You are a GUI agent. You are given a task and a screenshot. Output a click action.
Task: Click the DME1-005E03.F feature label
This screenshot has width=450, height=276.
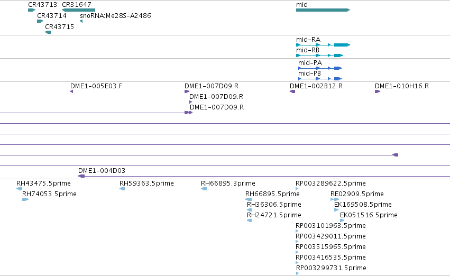tap(96, 86)
